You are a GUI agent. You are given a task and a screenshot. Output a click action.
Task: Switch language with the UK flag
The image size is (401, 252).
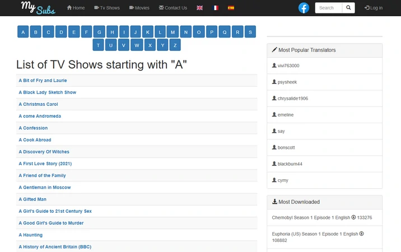pos(199,8)
